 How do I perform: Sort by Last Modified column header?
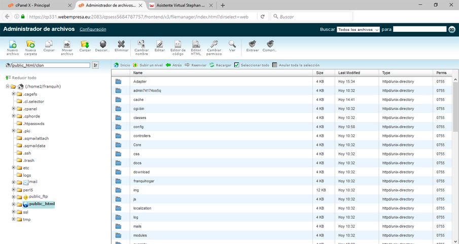tap(357, 73)
